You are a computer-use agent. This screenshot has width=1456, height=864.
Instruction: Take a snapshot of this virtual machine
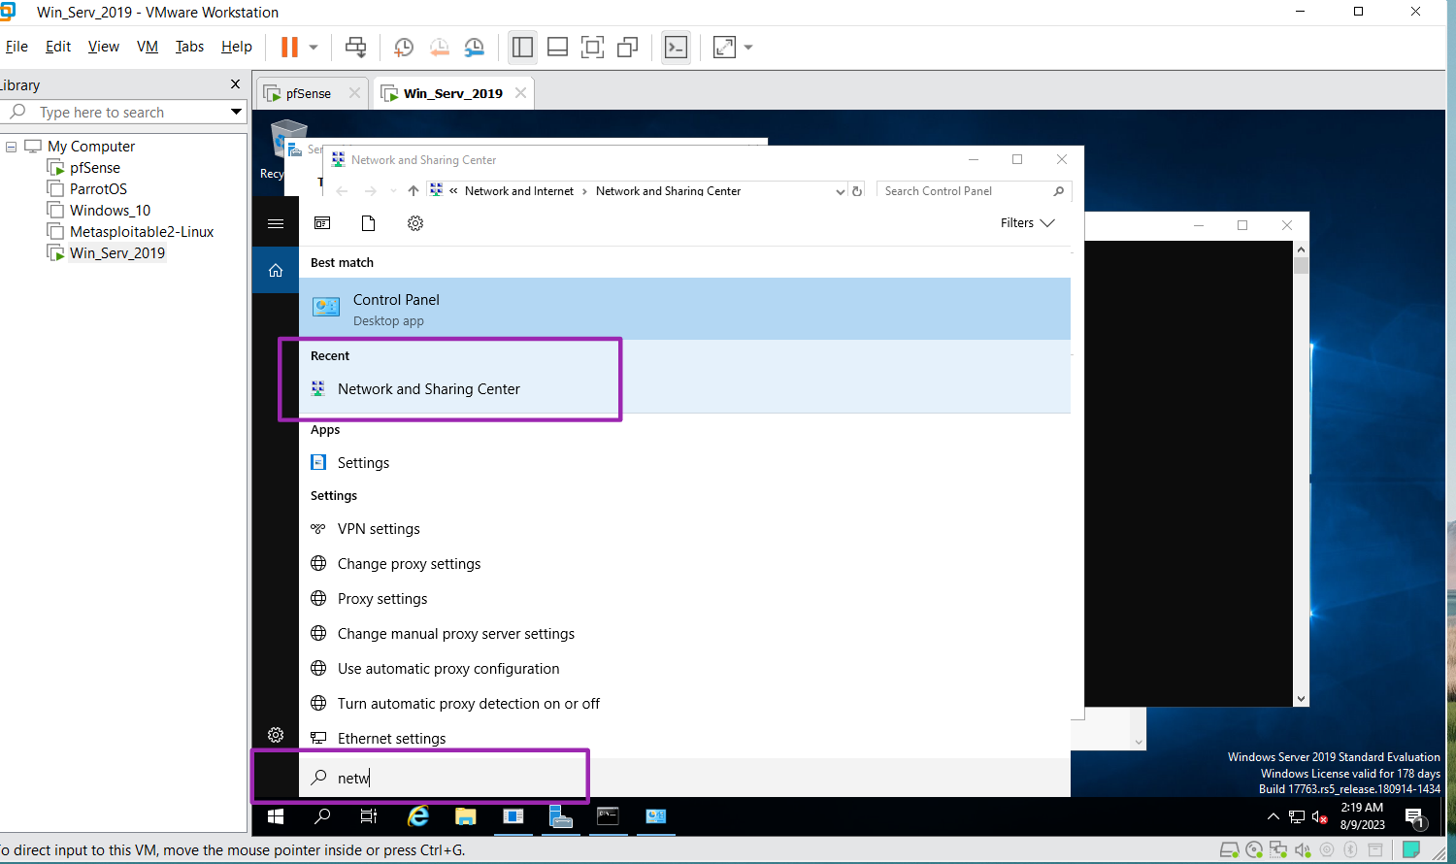[x=404, y=47]
